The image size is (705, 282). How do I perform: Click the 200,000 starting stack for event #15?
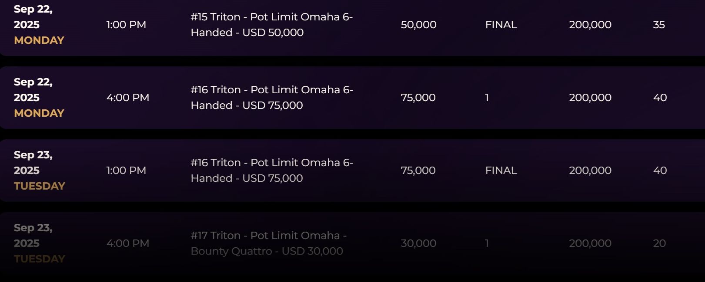pos(590,25)
